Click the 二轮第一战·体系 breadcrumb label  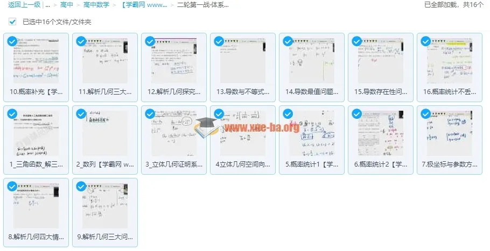point(203,5)
